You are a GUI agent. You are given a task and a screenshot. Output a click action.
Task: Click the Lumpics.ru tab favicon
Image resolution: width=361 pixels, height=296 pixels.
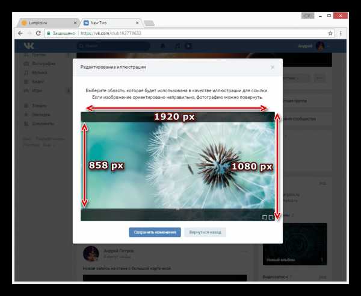click(x=24, y=23)
